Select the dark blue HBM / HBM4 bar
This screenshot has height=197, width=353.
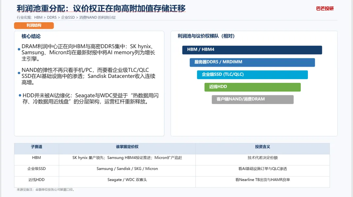(252, 50)
